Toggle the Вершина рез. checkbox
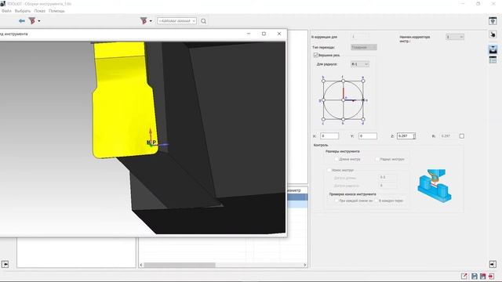502x282 pixels. (315, 55)
